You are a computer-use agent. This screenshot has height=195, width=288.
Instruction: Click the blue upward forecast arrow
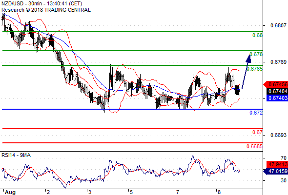[246, 71]
